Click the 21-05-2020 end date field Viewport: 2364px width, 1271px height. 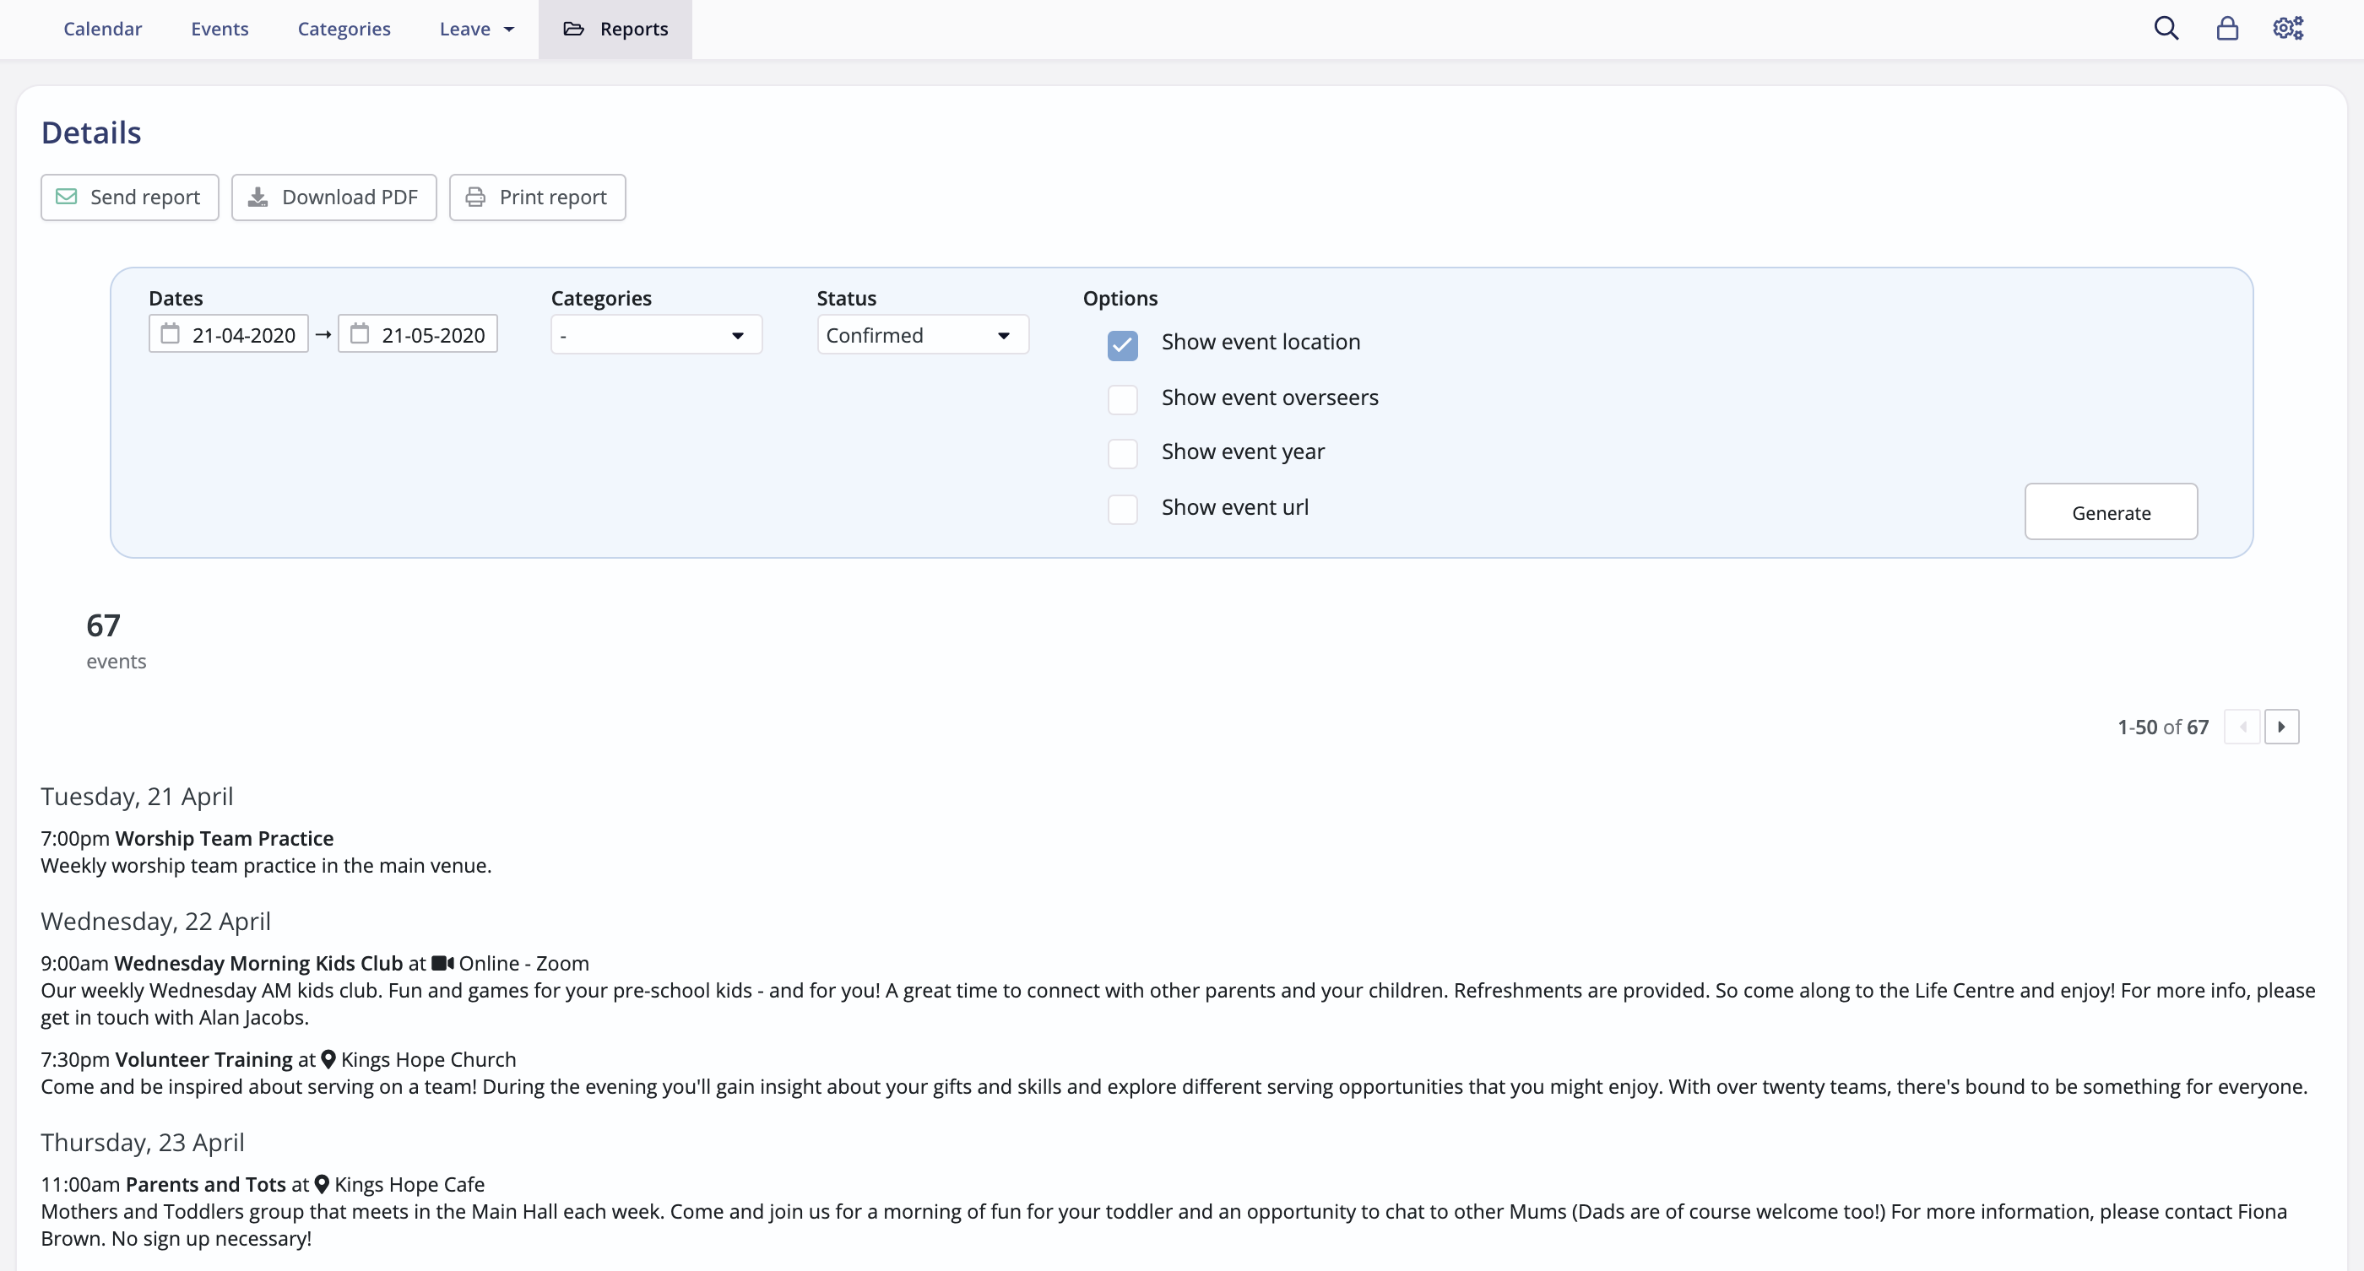(x=432, y=335)
